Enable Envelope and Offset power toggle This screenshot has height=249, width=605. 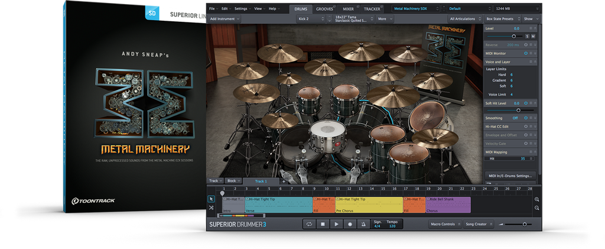pos(526,135)
